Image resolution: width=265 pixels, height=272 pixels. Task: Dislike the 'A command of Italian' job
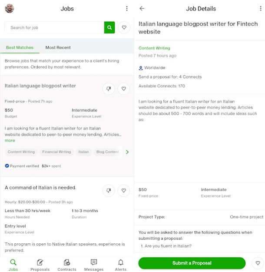[109, 190]
